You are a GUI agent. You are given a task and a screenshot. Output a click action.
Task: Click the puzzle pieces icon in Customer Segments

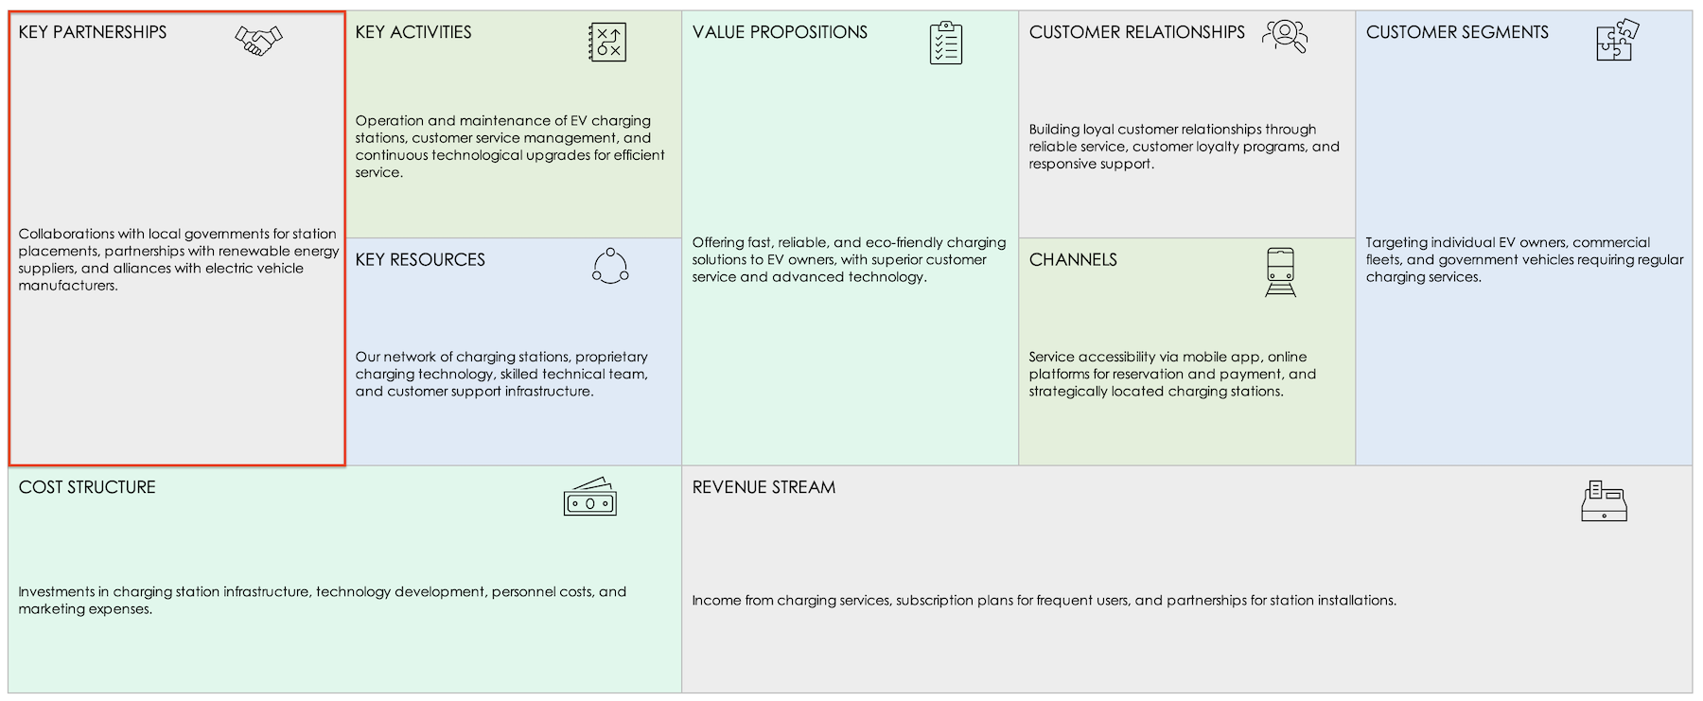coord(1617,40)
